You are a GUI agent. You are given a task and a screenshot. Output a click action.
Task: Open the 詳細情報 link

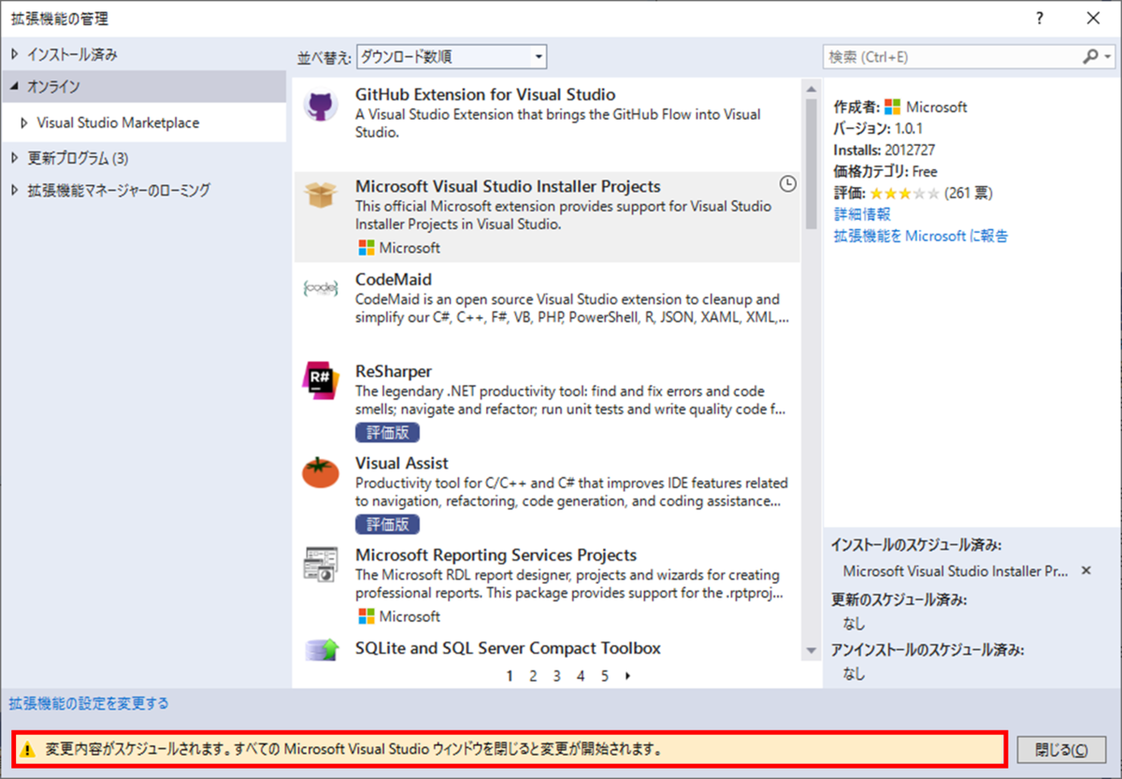click(x=862, y=214)
